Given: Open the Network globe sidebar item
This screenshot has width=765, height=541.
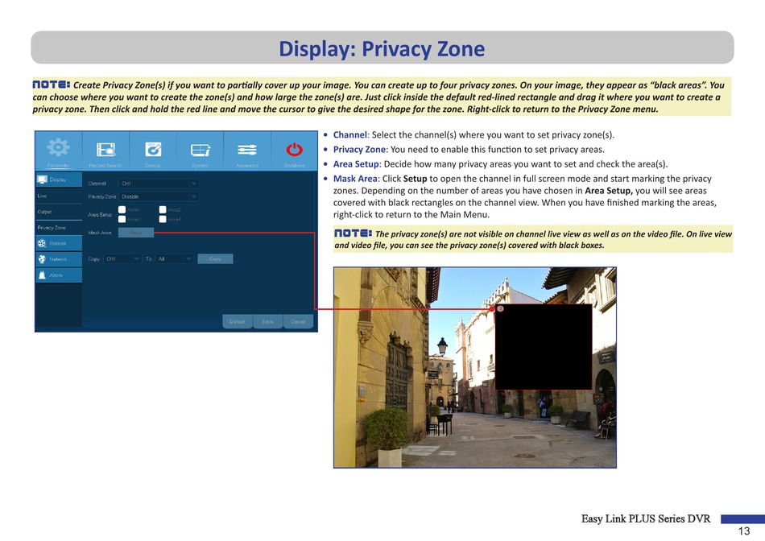Looking at the screenshot, I should click(x=59, y=259).
